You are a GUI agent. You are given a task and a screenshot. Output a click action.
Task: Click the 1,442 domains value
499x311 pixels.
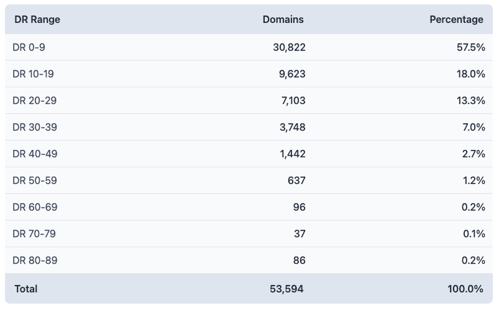(x=293, y=154)
